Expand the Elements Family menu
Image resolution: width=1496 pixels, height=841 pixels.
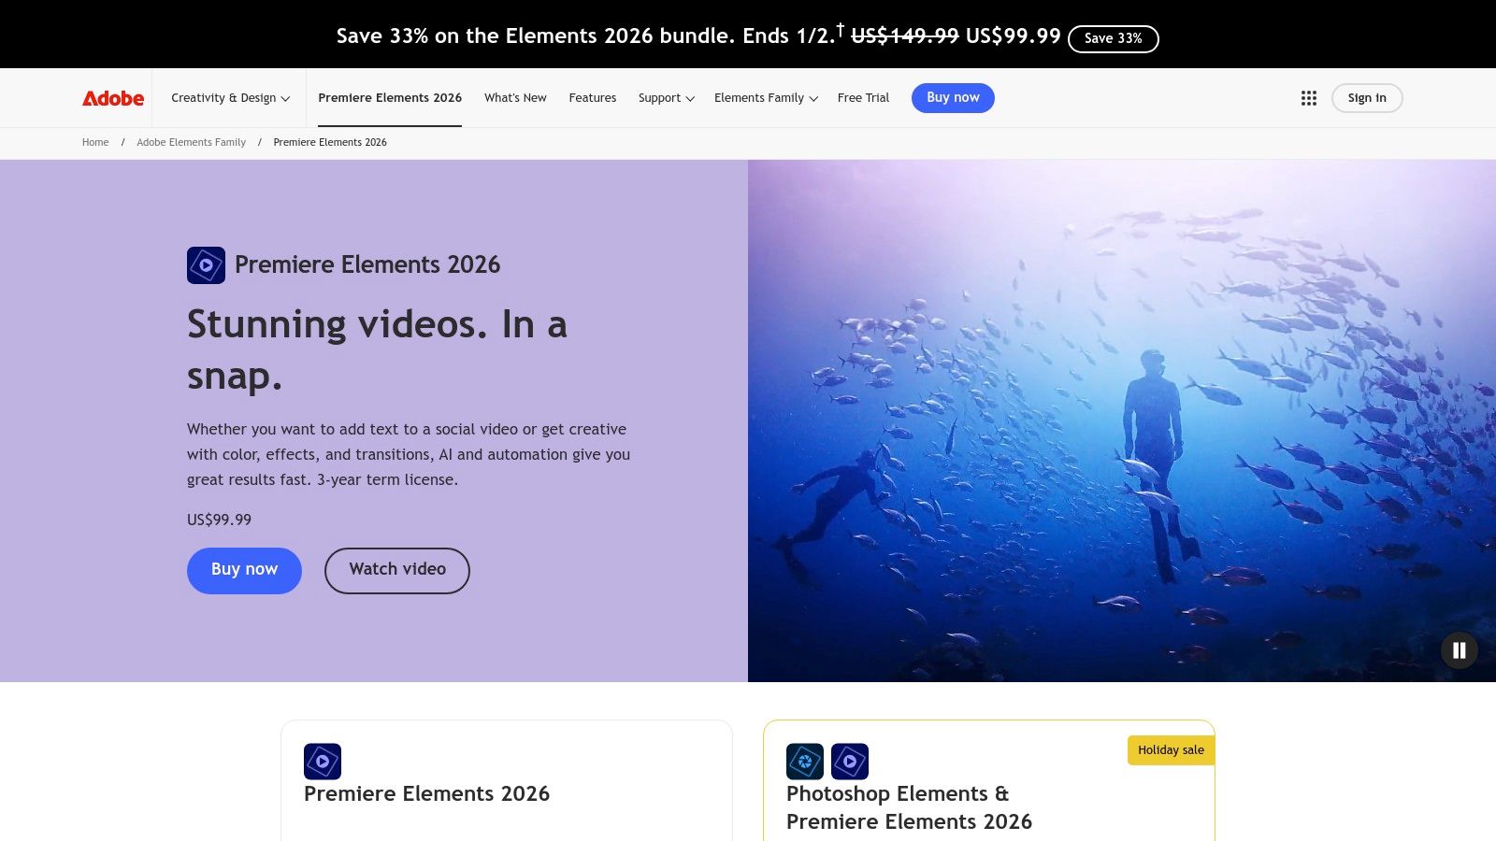(765, 97)
